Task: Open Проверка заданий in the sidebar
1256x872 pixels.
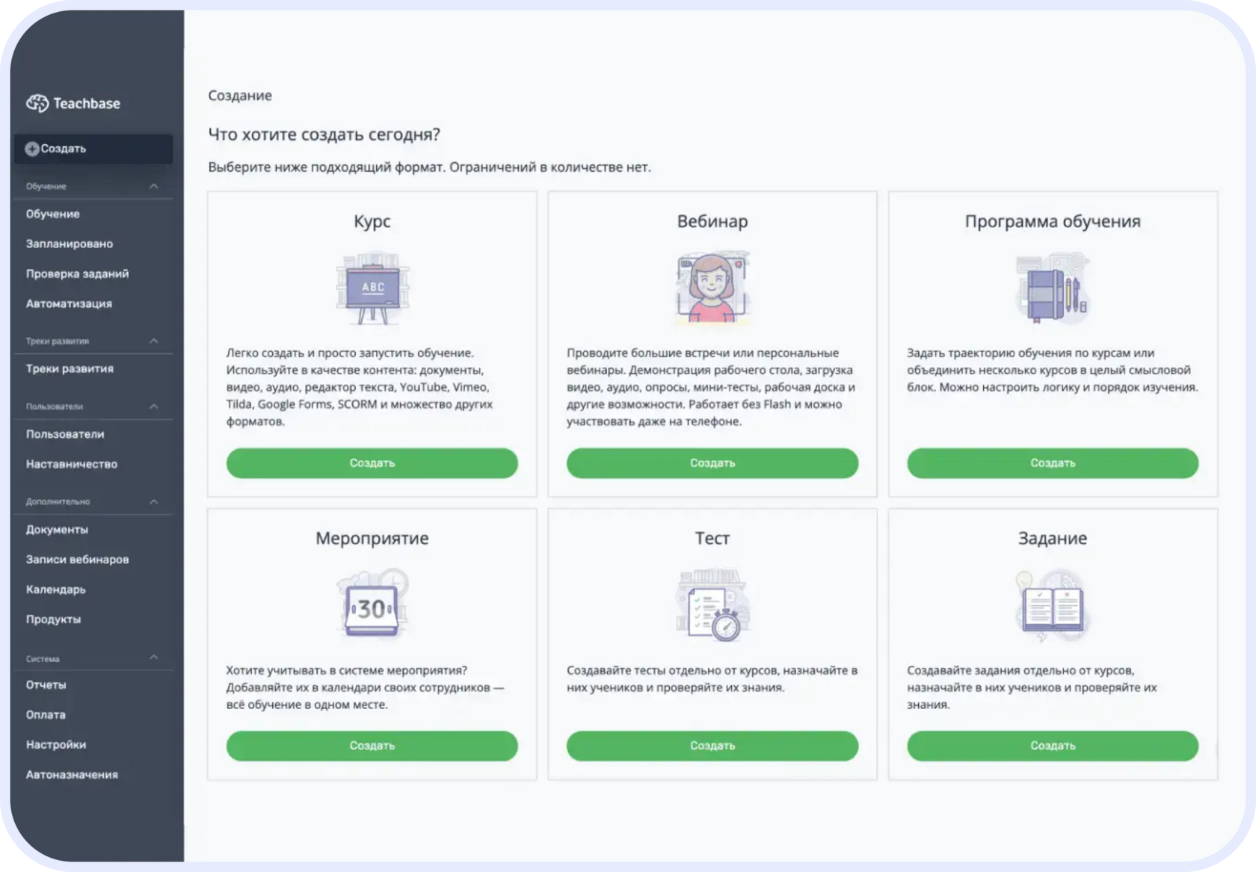Action: [x=77, y=273]
